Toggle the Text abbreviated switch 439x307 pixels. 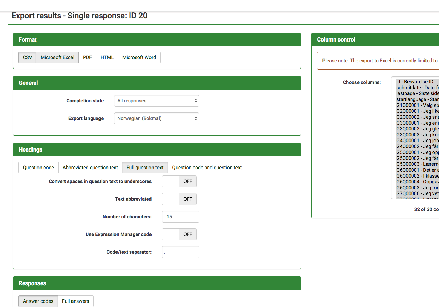179,199
